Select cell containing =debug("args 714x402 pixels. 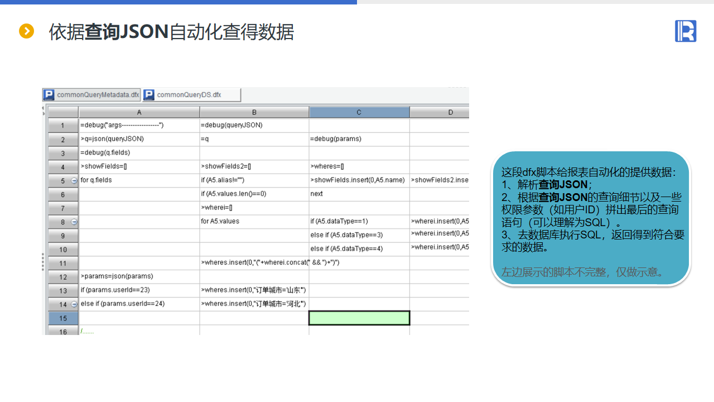coord(139,126)
